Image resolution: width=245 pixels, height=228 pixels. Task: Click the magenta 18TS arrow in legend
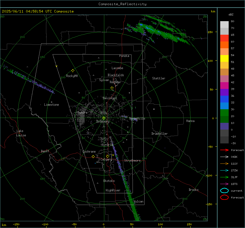tap(224, 184)
